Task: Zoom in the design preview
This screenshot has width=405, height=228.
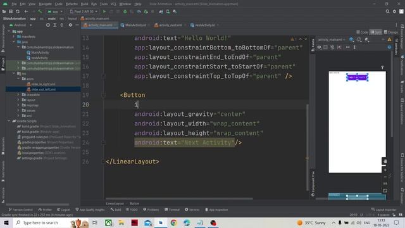Action: point(385,170)
